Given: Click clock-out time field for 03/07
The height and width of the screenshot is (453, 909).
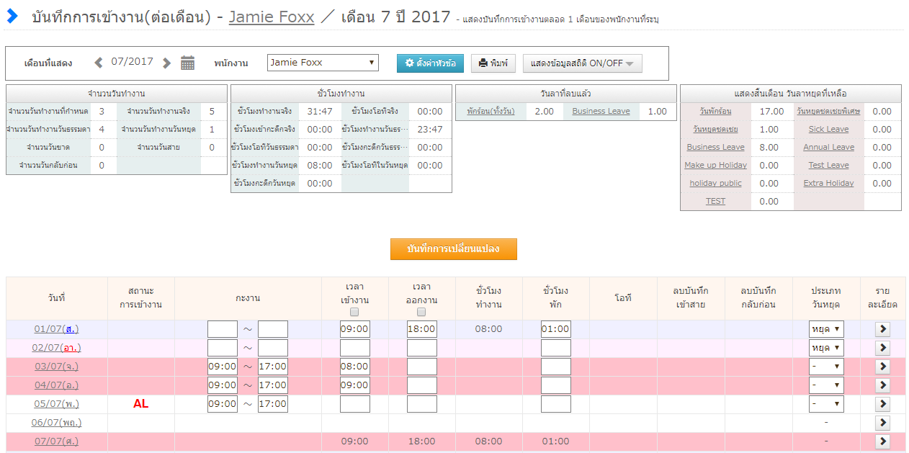Looking at the screenshot, I should pos(421,367).
